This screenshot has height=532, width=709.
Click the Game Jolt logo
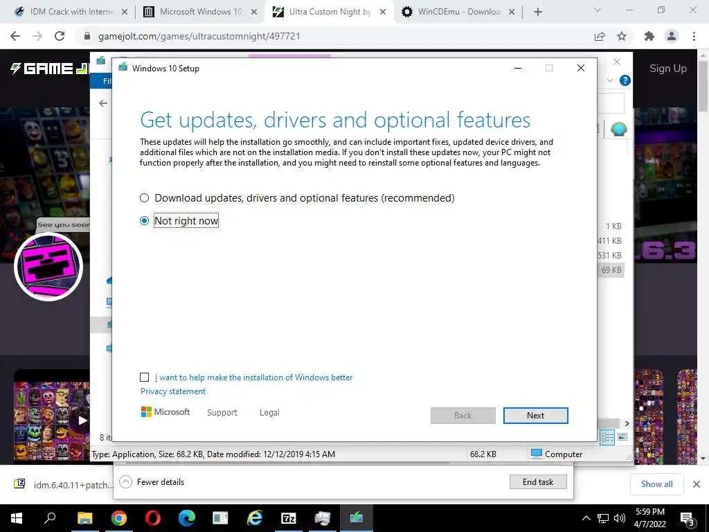click(50, 69)
